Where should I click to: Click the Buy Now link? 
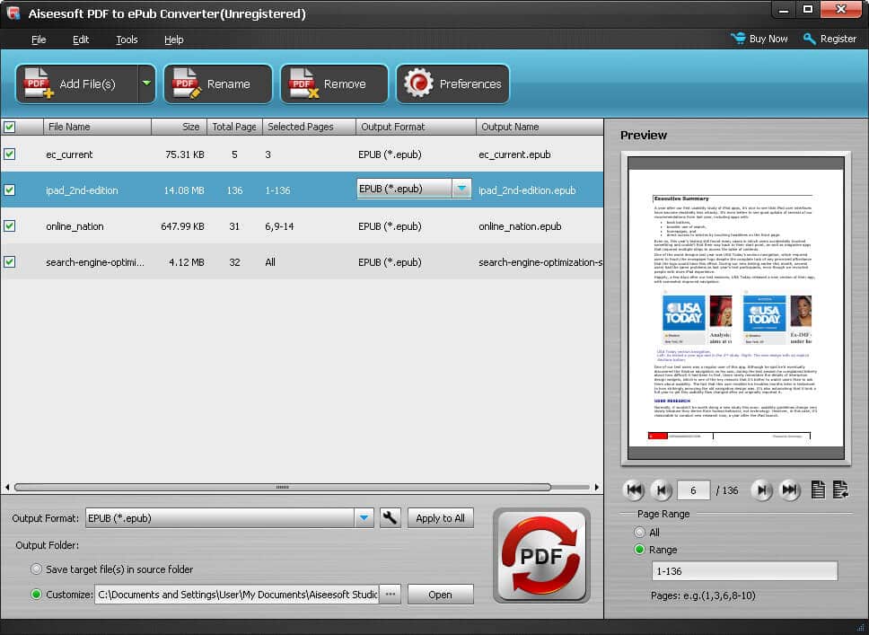768,39
